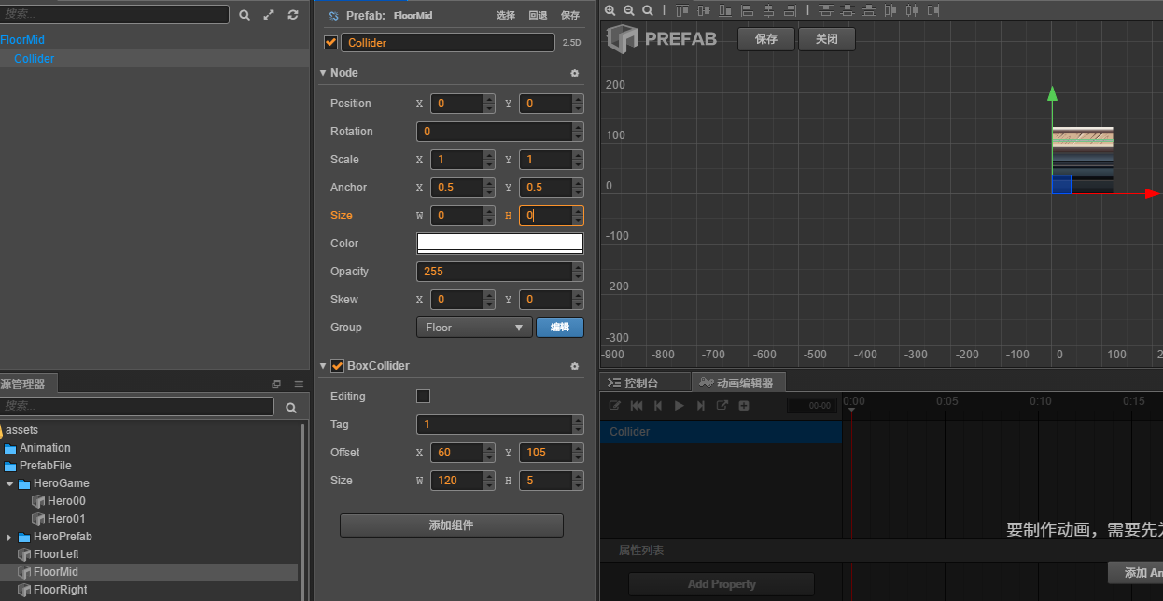Click hierarchy panel search icon
1163x601 pixels.
click(245, 15)
